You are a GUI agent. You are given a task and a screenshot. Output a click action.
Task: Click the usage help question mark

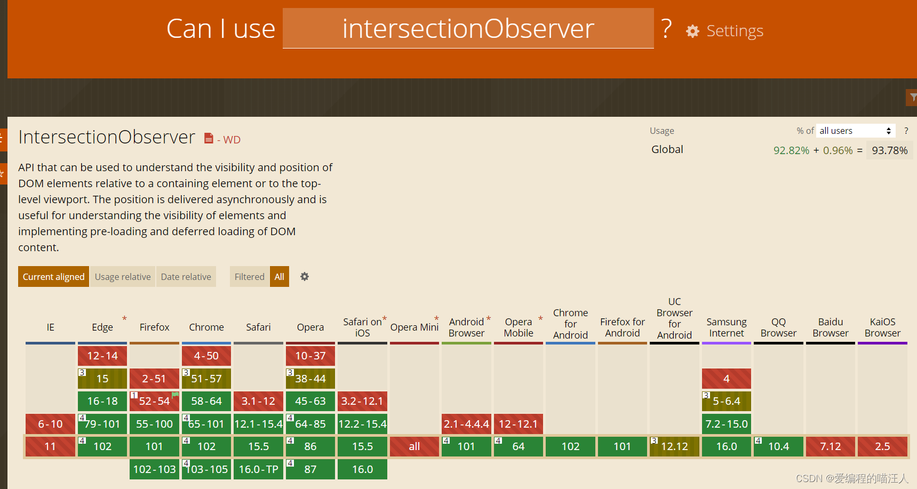coord(906,131)
